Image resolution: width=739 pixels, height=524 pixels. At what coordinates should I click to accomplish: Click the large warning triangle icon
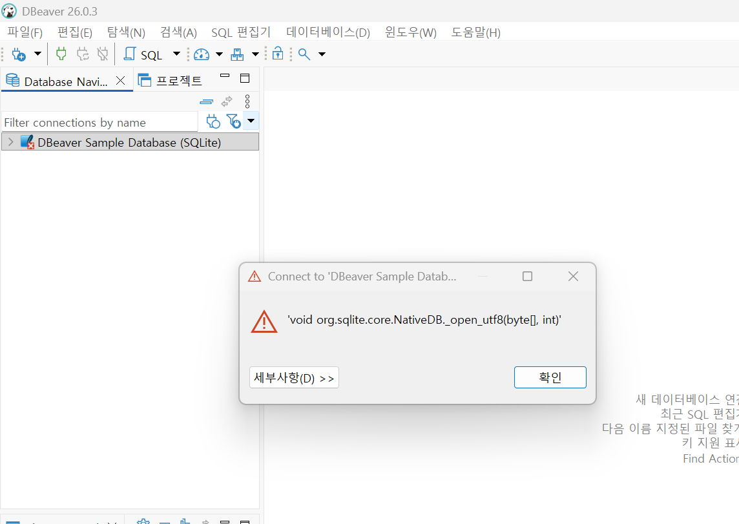click(x=264, y=321)
